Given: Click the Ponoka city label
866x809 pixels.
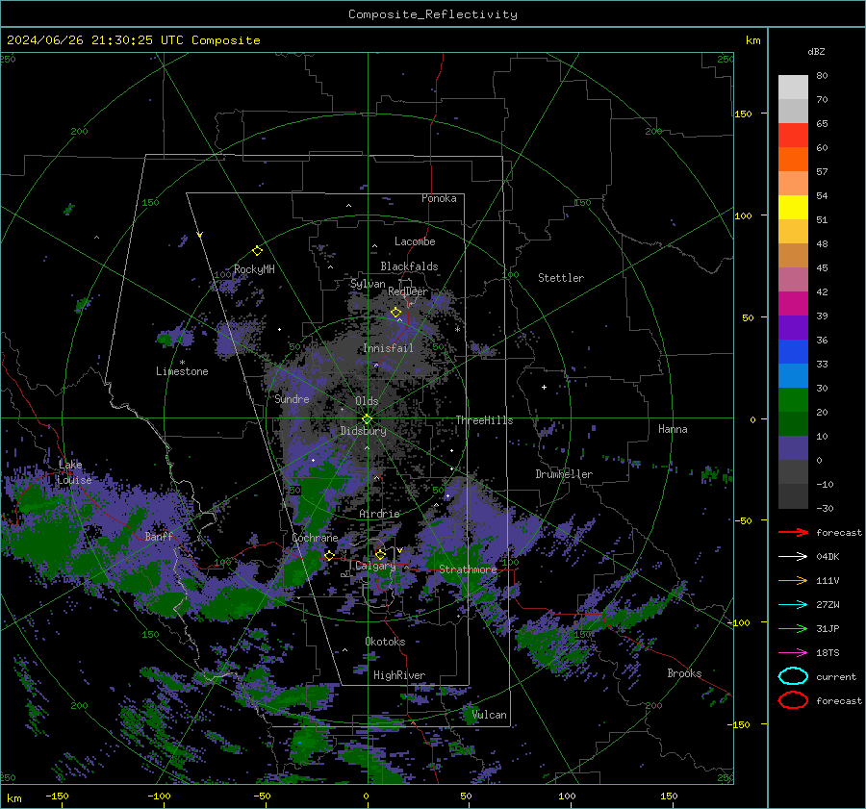Looking at the screenshot, I should (439, 198).
